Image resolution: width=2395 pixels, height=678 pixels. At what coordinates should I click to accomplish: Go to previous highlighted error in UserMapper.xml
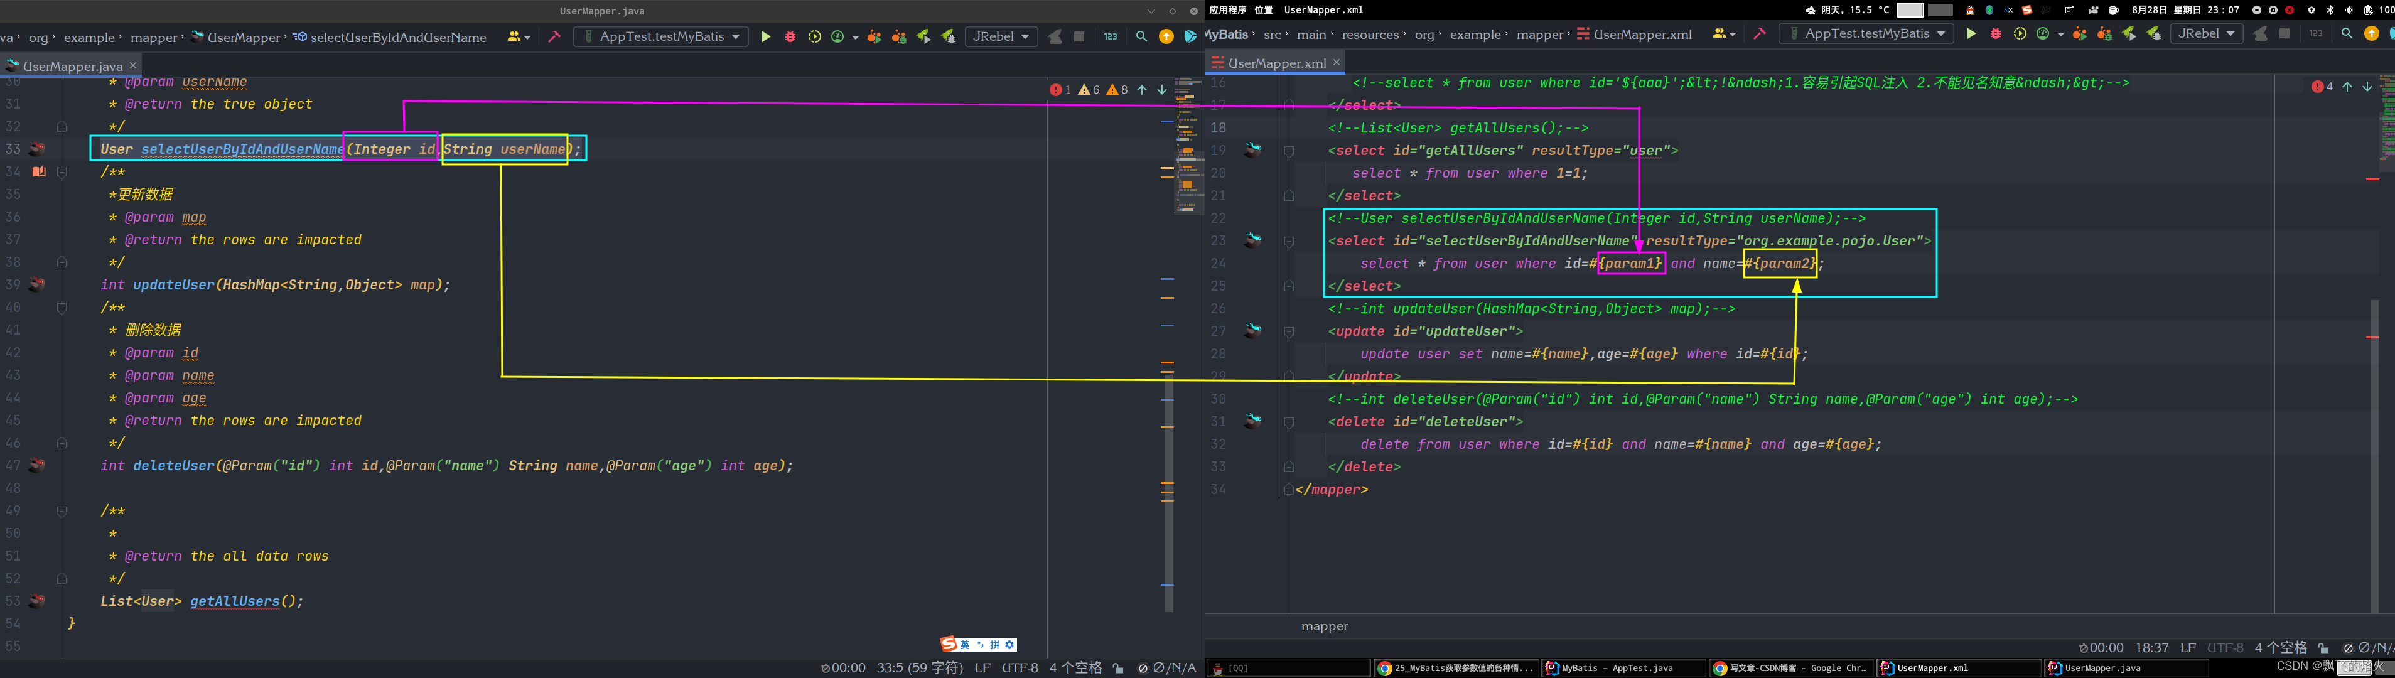[x=2347, y=87]
